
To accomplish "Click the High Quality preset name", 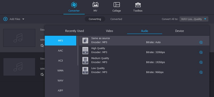I will (98, 48).
